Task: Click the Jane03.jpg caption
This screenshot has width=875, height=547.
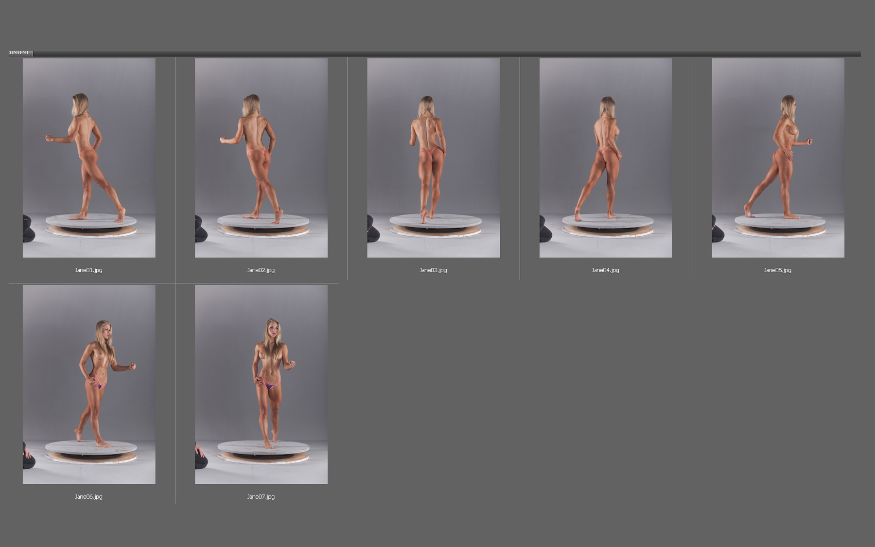Action: pos(434,270)
